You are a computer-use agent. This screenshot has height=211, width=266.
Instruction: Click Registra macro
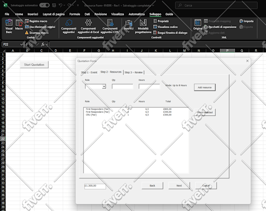point(36,21)
